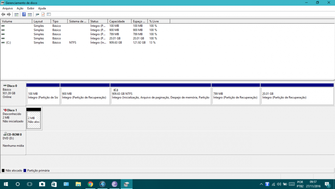The image size is (335, 189).
Task: Select the (C:) volume row in the list
Action: 9,43
